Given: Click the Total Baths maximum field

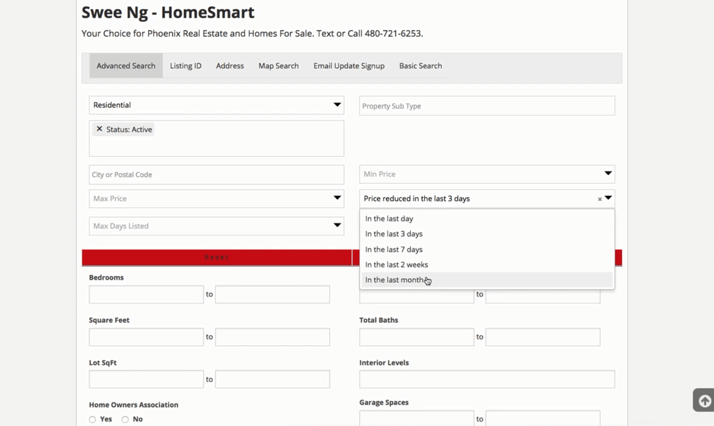Looking at the screenshot, I should (x=543, y=337).
